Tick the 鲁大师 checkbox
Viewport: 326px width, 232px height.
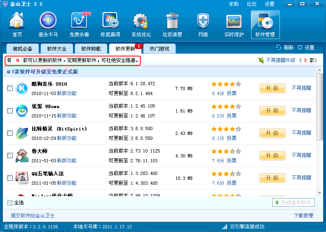point(10,156)
